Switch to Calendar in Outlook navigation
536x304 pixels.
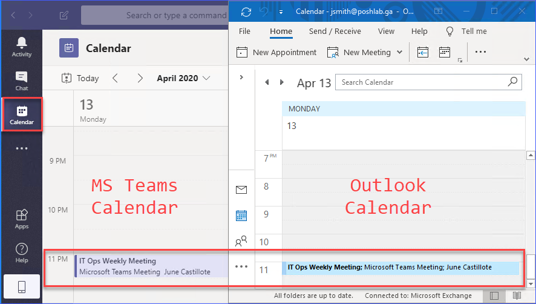[x=241, y=216]
